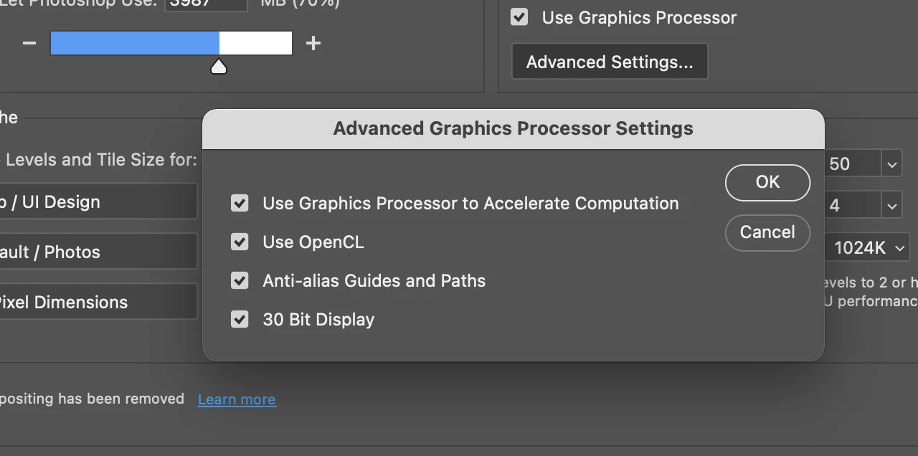Click the plus icon beside the memory slider
Viewport: 918px width, 456px height.
(x=313, y=44)
